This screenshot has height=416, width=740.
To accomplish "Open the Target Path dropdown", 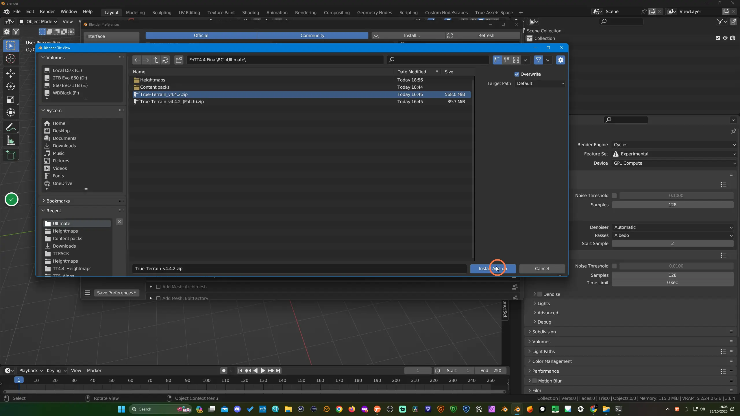I will pos(540,83).
